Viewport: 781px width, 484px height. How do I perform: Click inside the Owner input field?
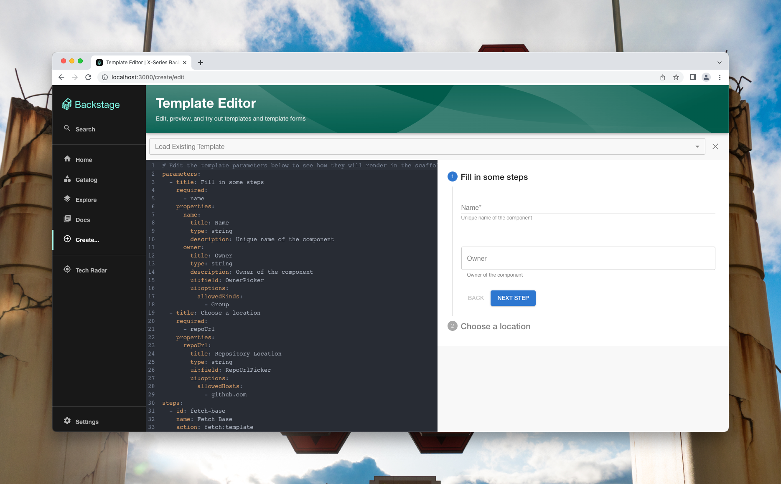coord(588,258)
